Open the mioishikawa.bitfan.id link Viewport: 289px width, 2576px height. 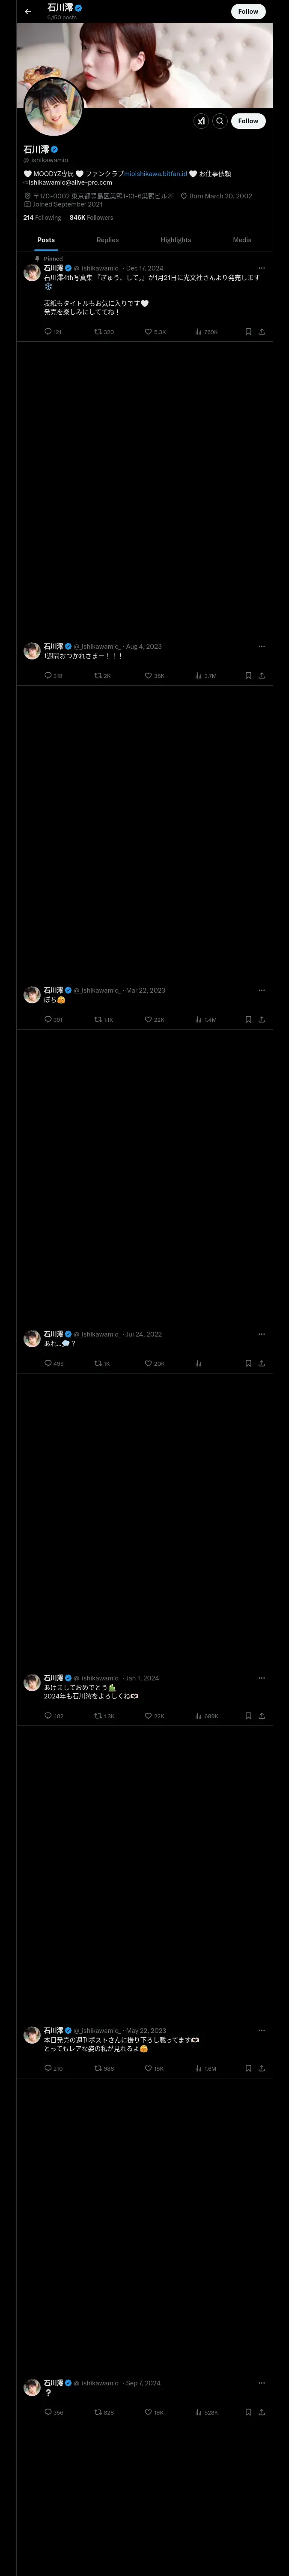[x=156, y=174]
